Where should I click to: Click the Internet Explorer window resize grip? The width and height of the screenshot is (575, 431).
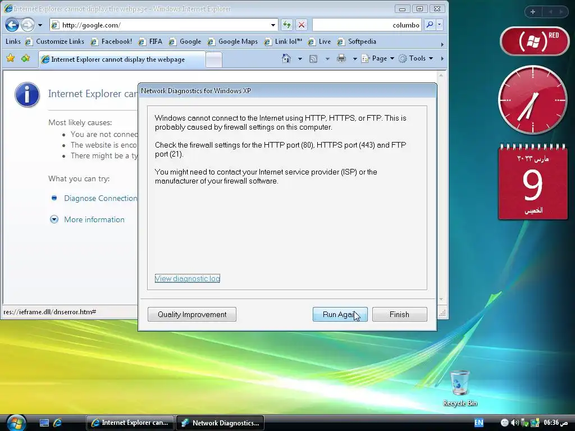pyautogui.click(x=442, y=313)
